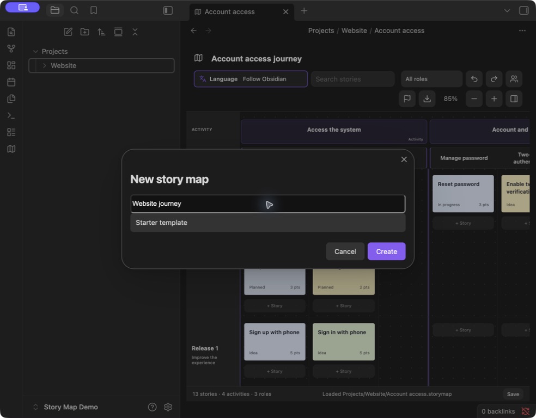The width and height of the screenshot is (536, 418).
Task: Open the more options ellipsis menu
Action: [522, 30]
